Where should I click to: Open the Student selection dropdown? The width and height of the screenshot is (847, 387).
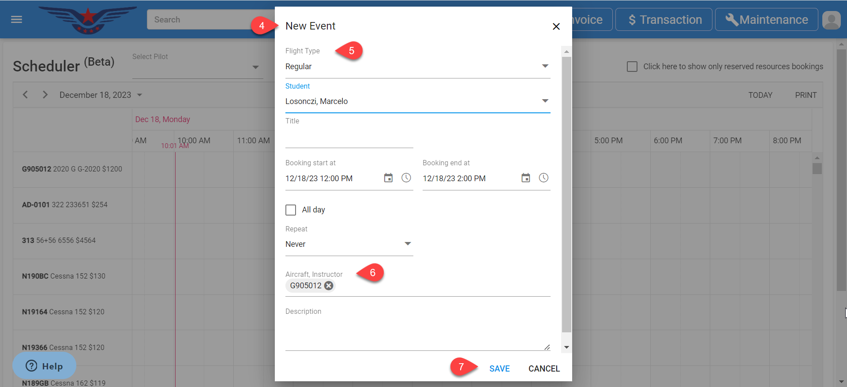pyautogui.click(x=545, y=101)
